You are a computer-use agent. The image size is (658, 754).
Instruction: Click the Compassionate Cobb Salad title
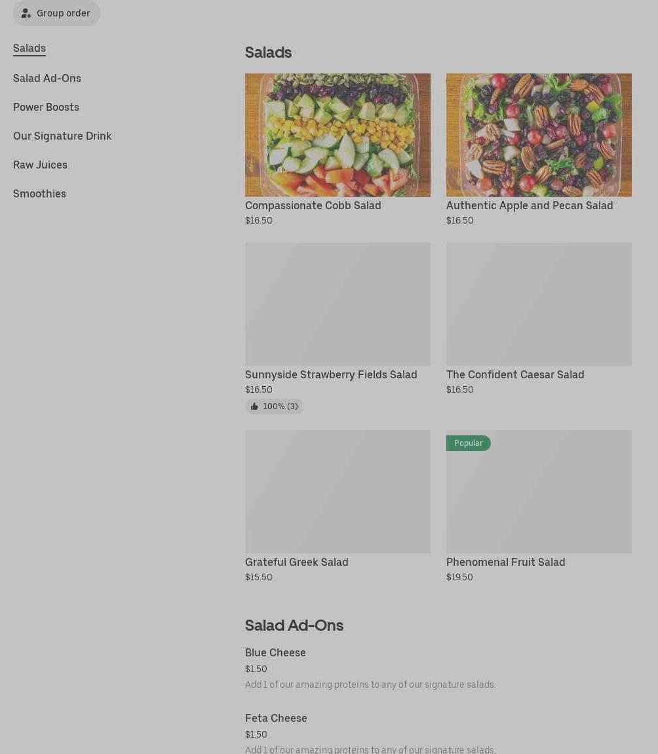pos(313,206)
